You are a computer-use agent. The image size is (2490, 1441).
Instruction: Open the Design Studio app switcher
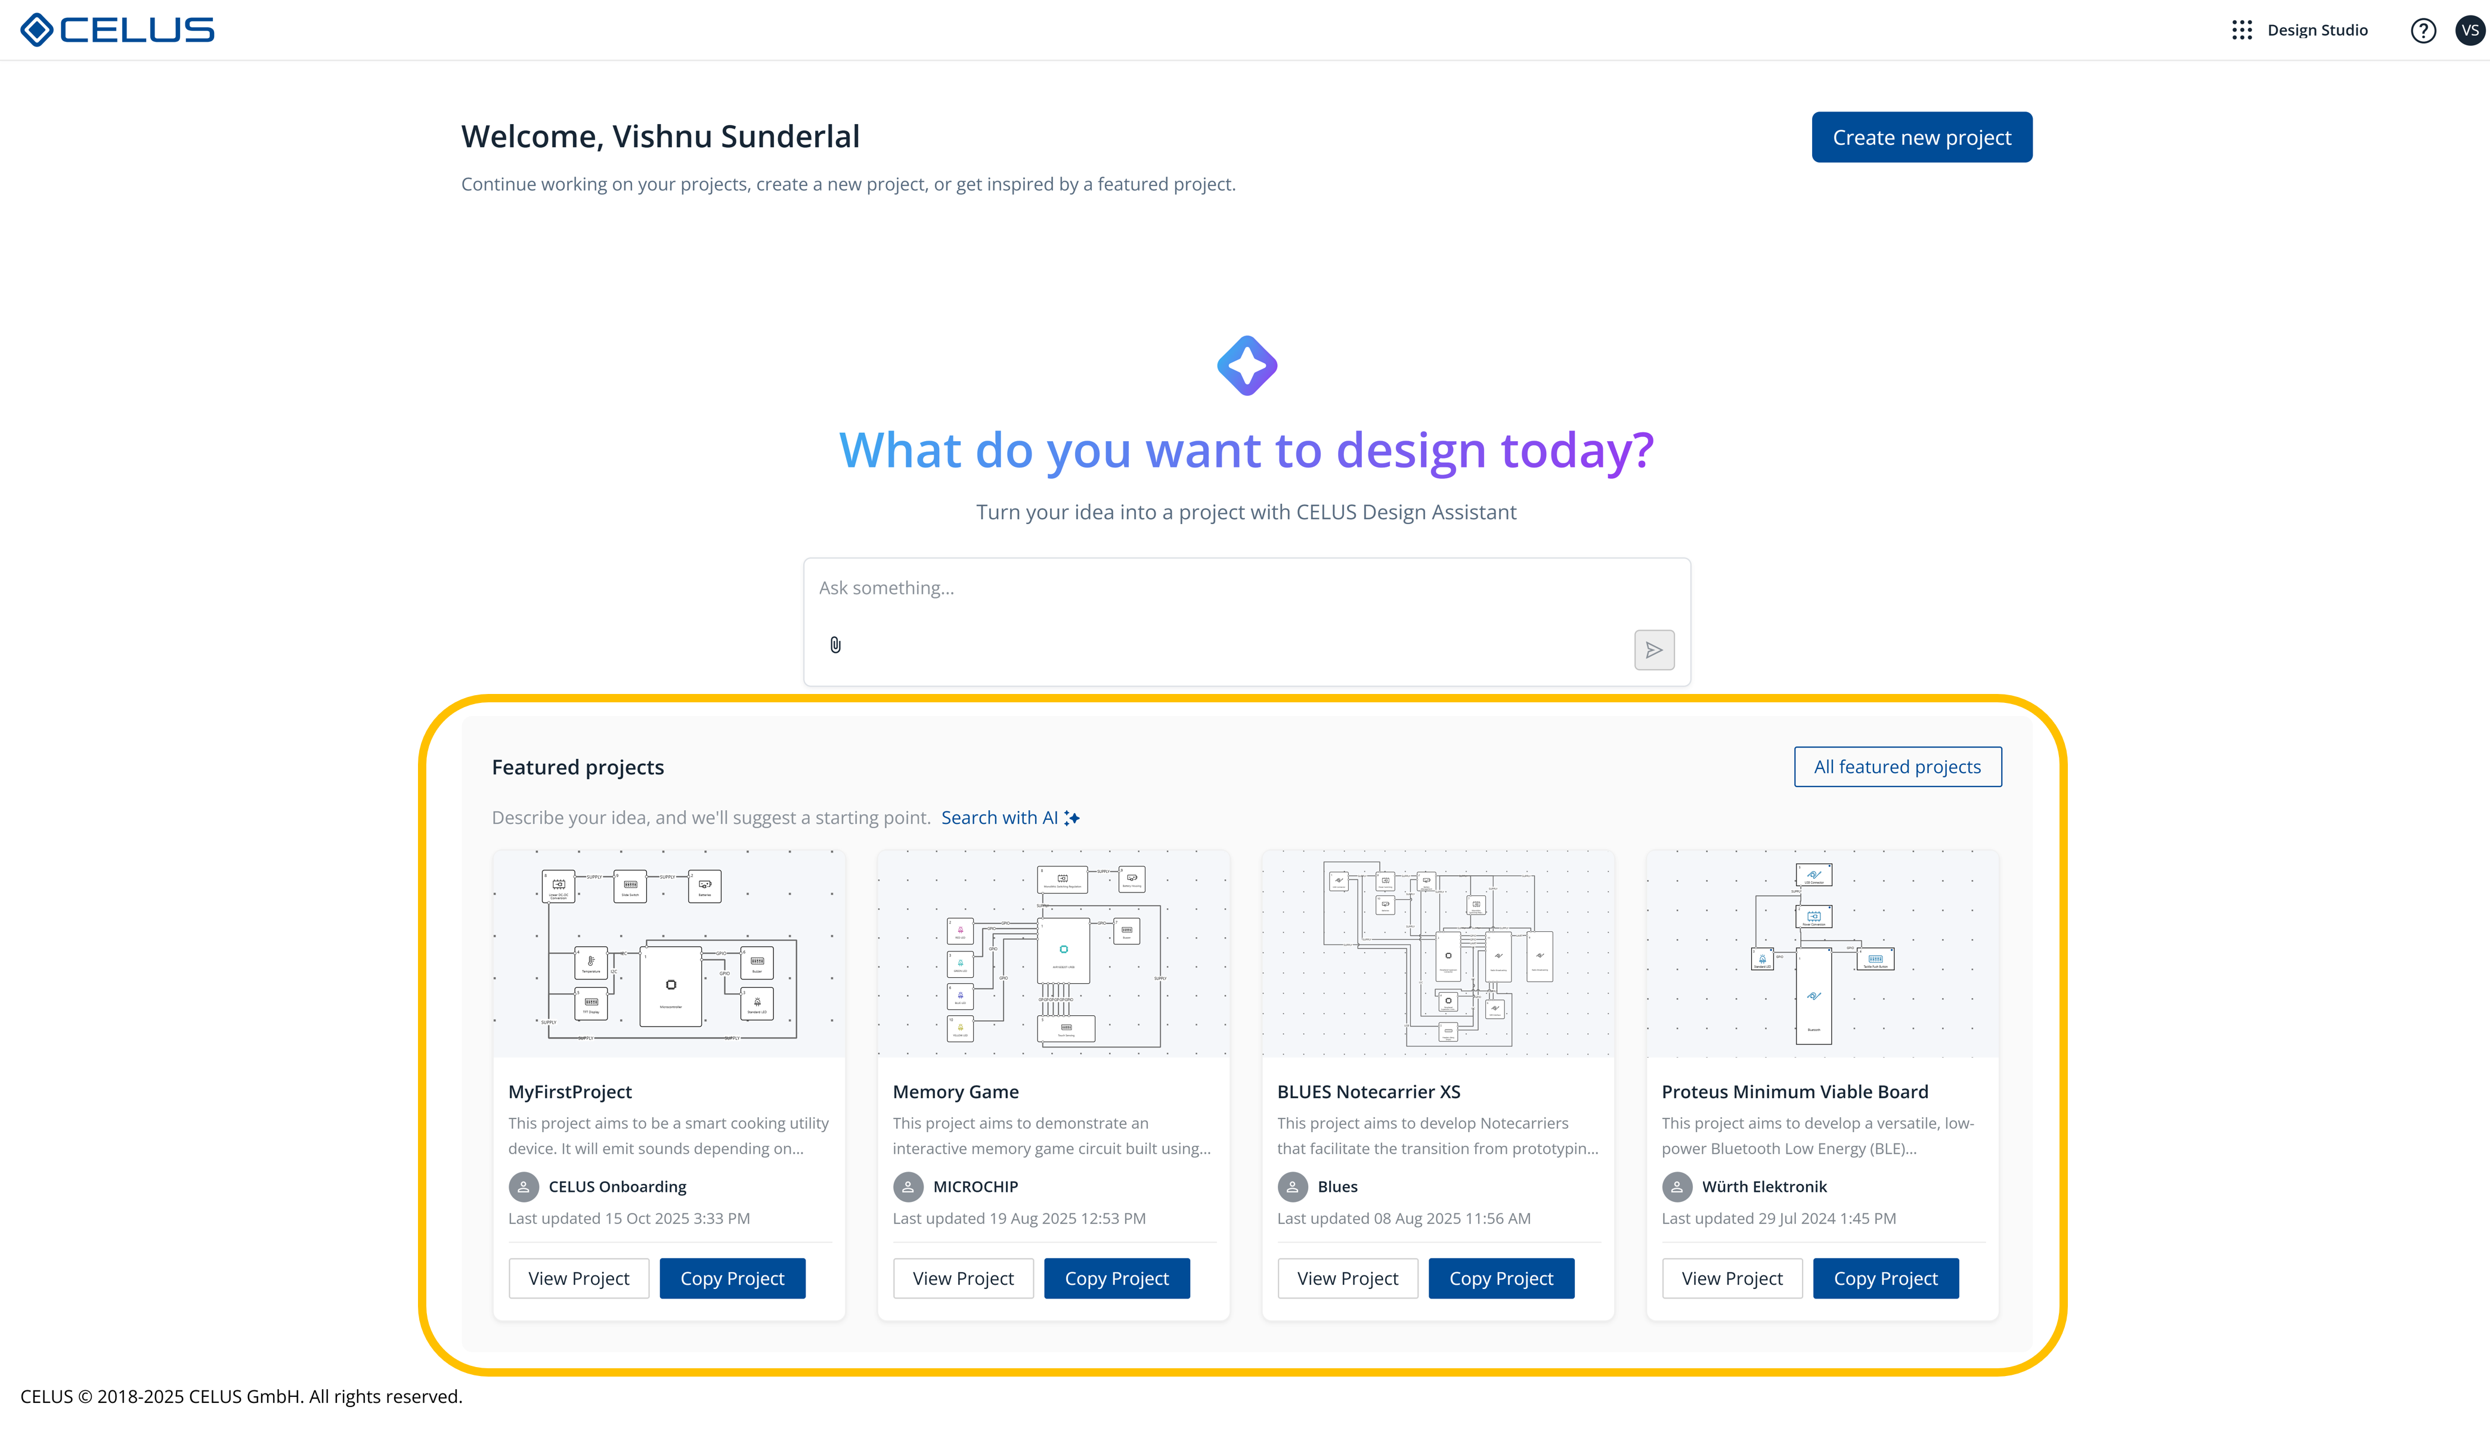coord(2317,30)
